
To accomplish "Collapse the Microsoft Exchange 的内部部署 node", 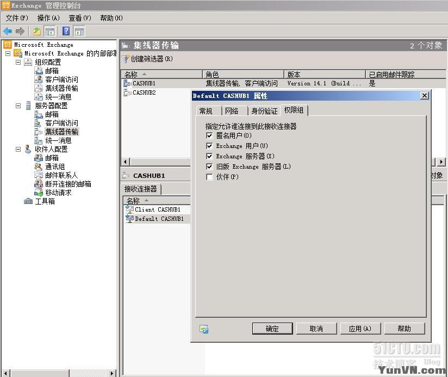I will [8, 53].
